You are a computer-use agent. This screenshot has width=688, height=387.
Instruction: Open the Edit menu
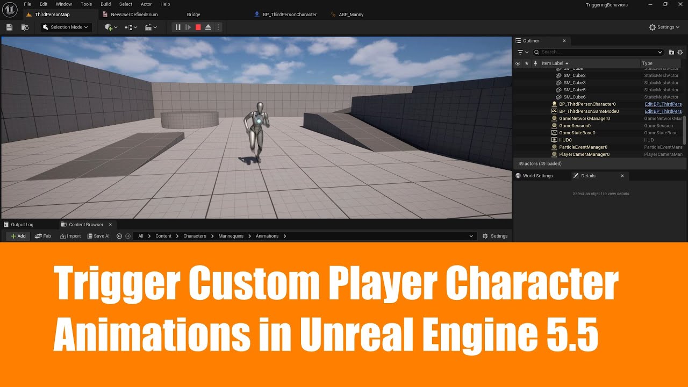(44, 4)
